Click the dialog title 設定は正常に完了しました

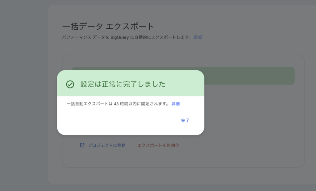pyautogui.click(x=123, y=84)
